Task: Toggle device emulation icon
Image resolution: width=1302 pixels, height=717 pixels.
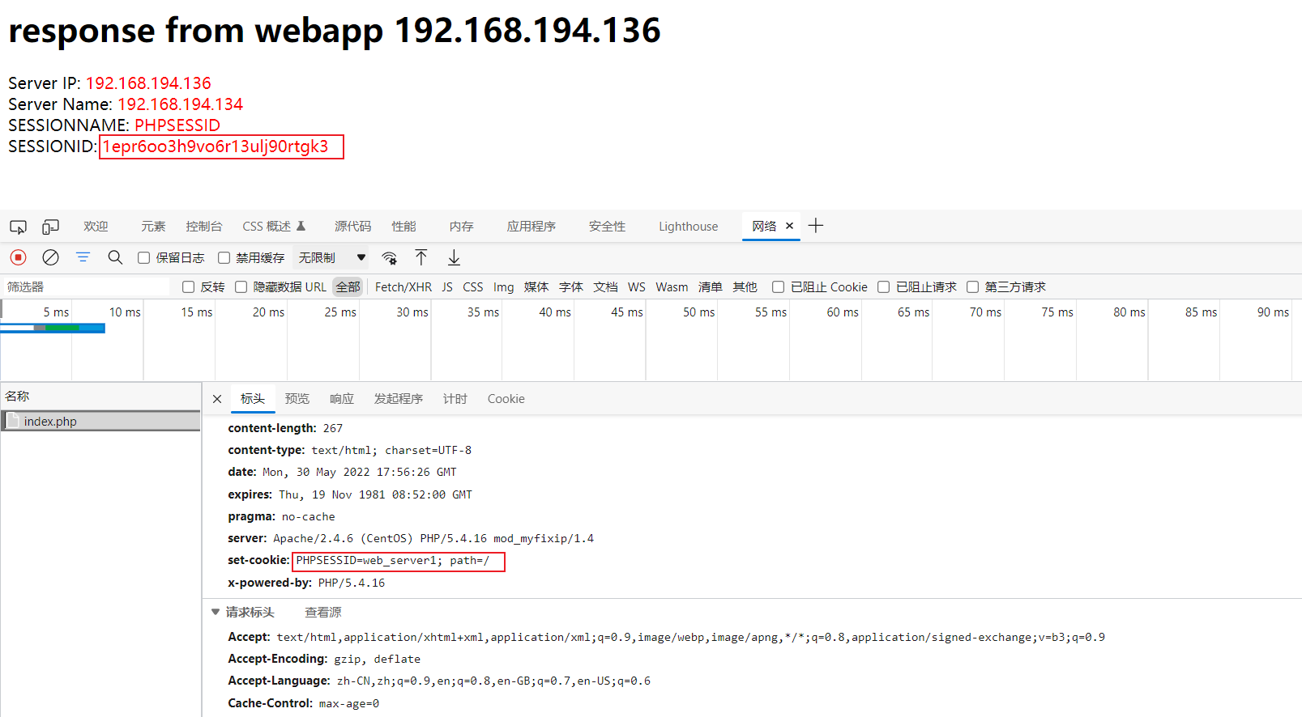Action: pyautogui.click(x=50, y=227)
